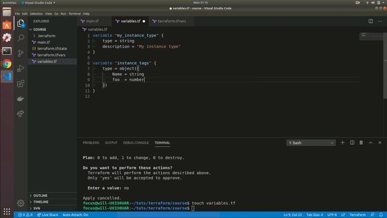The image size is (387, 218).
Task: Open the Run and Debug view
Action: (21, 68)
